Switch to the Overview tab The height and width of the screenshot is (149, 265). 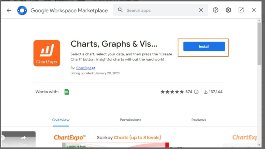tap(61, 120)
